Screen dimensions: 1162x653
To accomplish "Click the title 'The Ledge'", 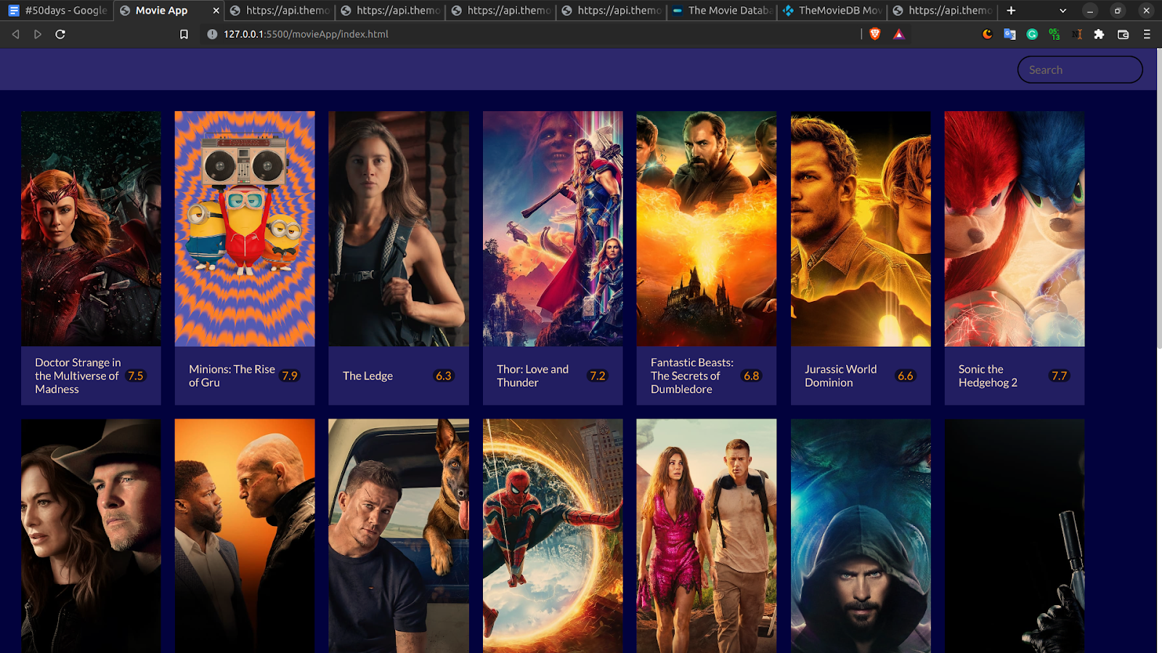I will coord(367,376).
